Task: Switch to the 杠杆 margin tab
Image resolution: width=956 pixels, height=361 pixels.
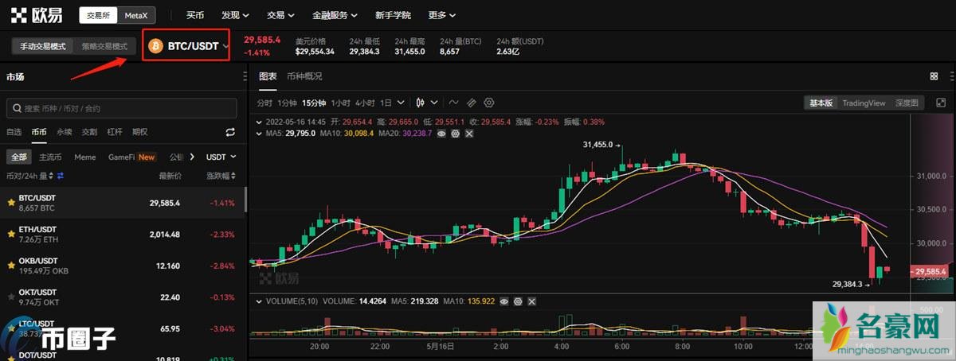Action: (115, 132)
